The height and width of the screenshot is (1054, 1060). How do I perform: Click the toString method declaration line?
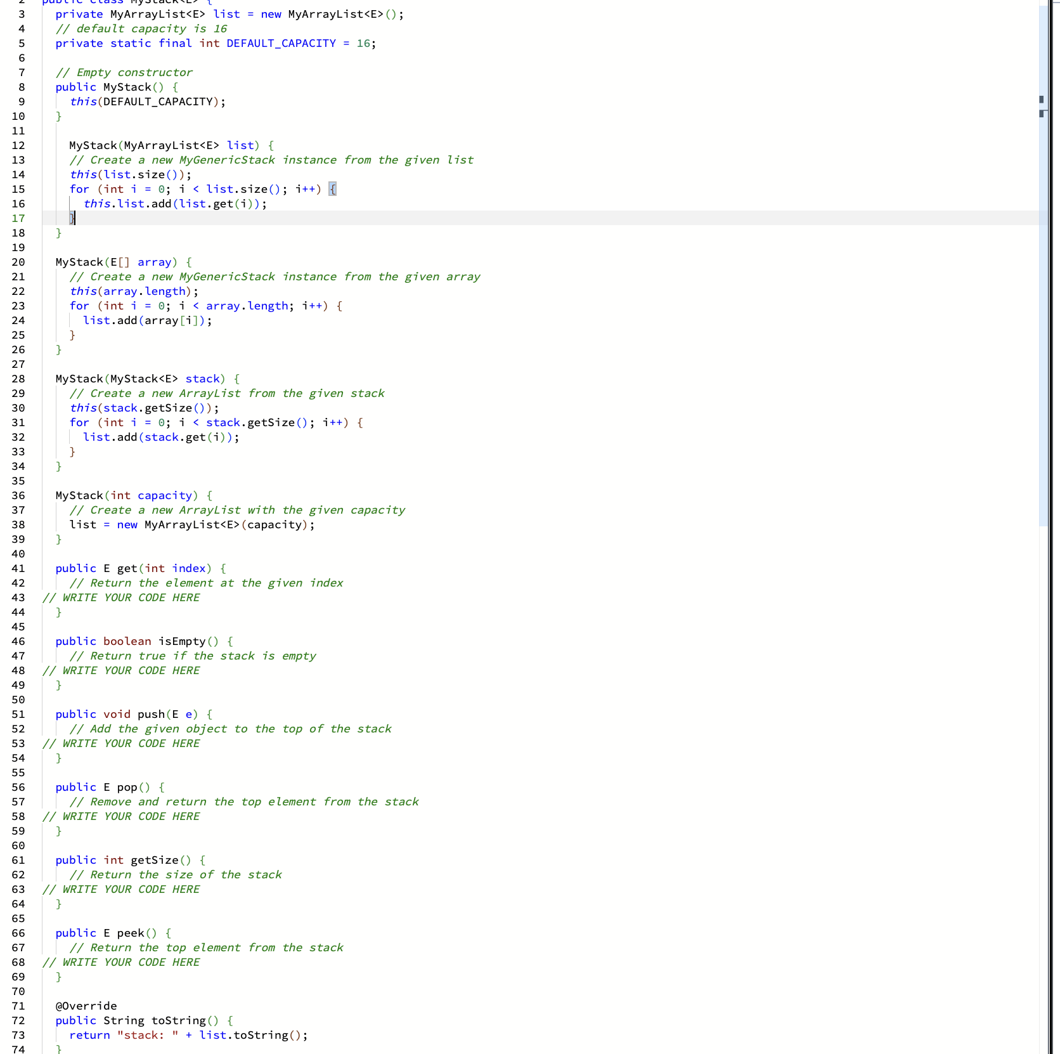pyautogui.click(x=143, y=1020)
